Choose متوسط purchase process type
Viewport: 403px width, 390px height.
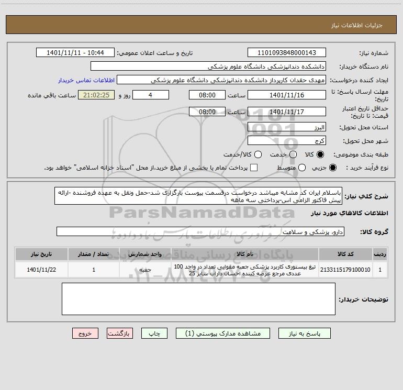click(302, 168)
